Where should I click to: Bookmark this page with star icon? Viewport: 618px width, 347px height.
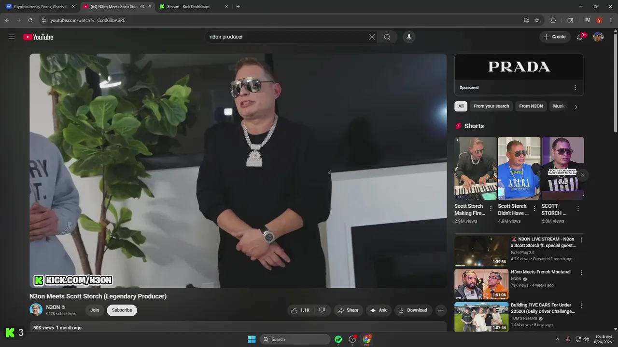pyautogui.click(x=537, y=20)
